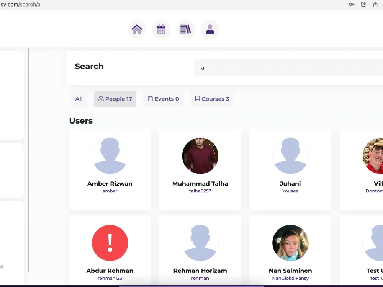The width and height of the screenshot is (383, 287).
Task: Select the All filter tab
Action: coord(79,99)
